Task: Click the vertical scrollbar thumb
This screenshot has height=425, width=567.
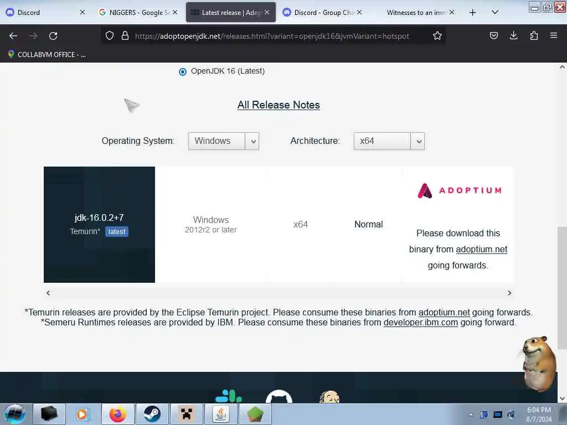Action: 562,288
